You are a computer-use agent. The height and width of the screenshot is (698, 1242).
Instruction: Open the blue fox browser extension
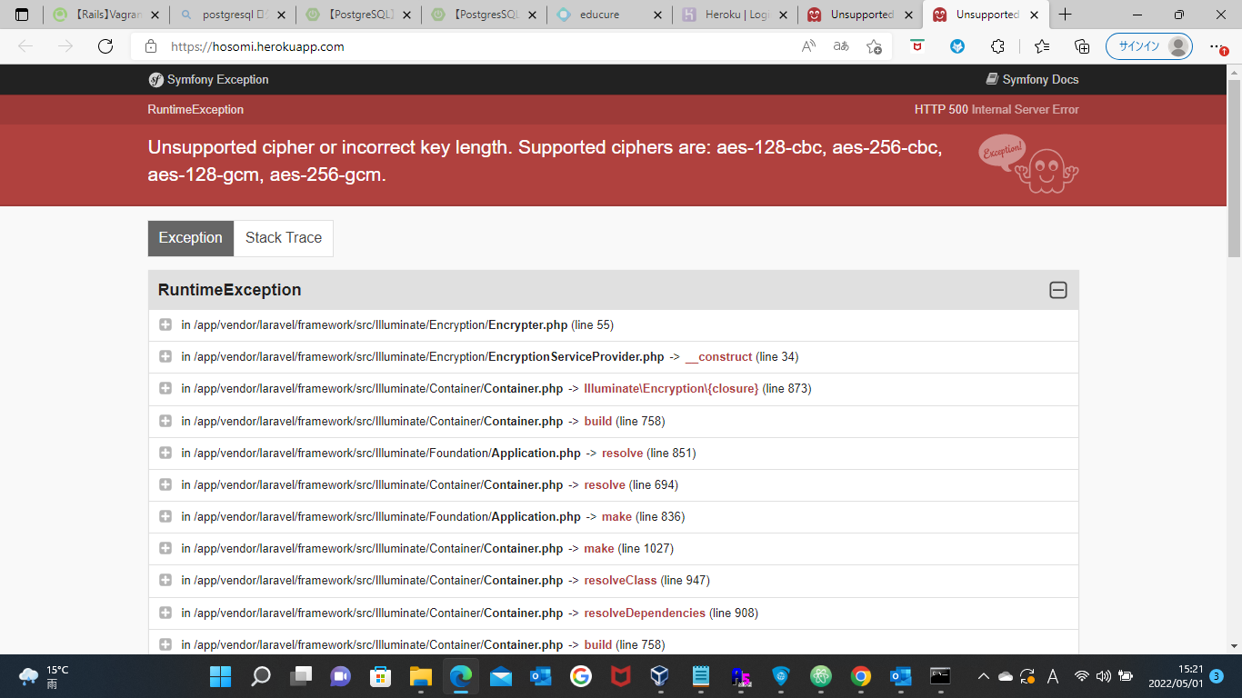click(x=957, y=46)
